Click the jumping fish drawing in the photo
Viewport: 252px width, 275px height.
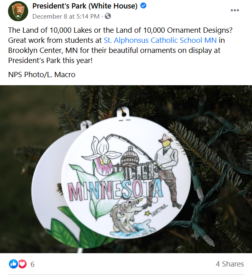[x=126, y=216]
